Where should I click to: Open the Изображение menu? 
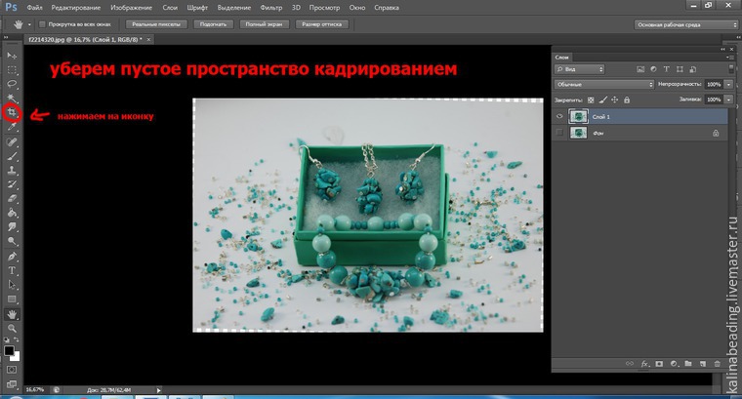[131, 8]
